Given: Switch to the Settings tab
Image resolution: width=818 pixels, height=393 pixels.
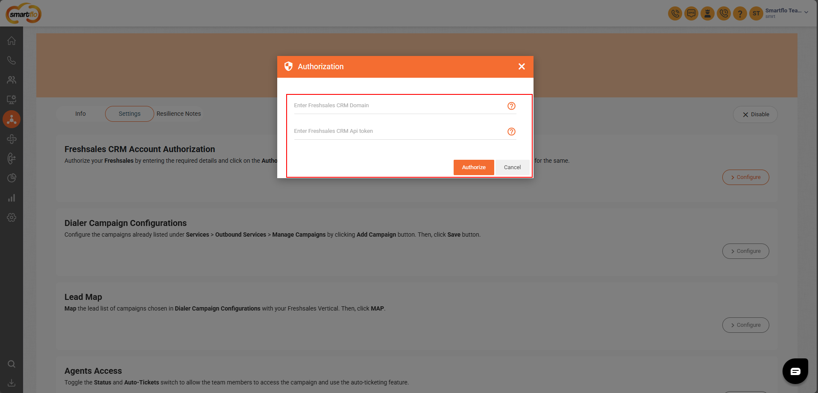Looking at the screenshot, I should [129, 114].
